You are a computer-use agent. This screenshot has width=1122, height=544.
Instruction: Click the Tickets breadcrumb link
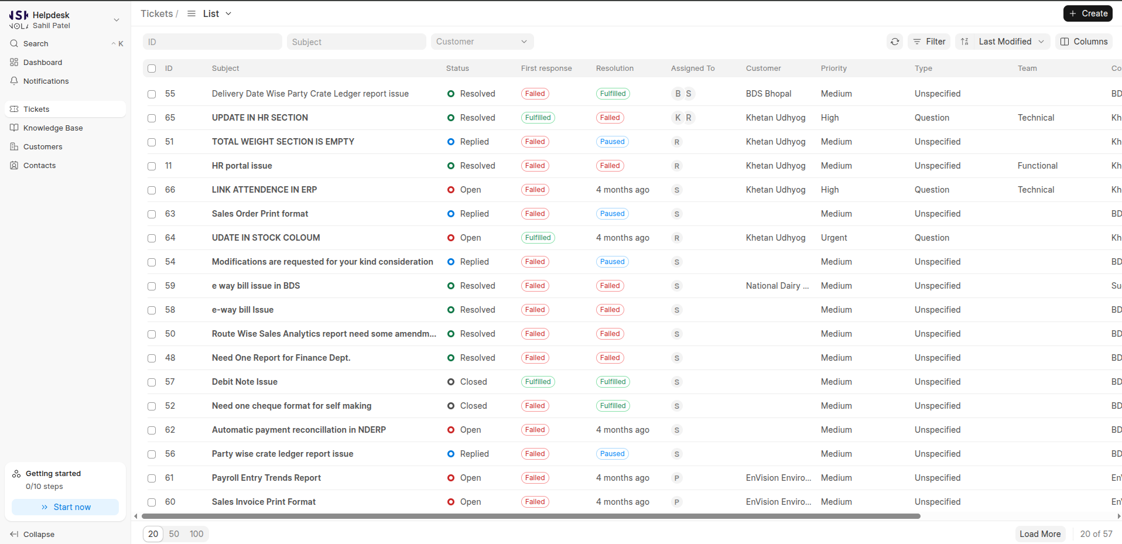[155, 13]
